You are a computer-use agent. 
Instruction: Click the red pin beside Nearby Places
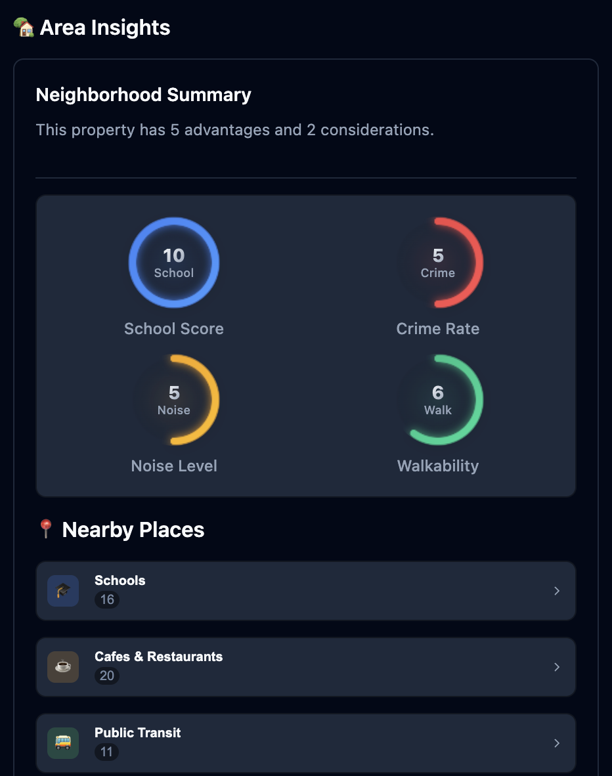tap(45, 529)
